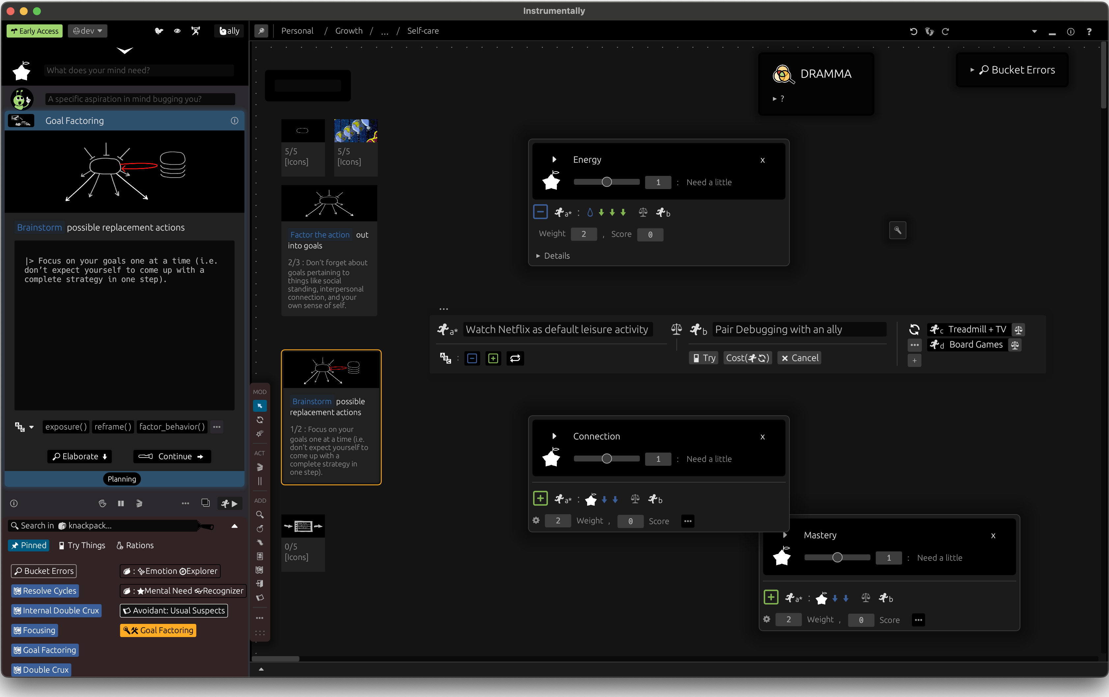1109x697 pixels.
Task: Close the Energy card
Action: [x=763, y=160]
